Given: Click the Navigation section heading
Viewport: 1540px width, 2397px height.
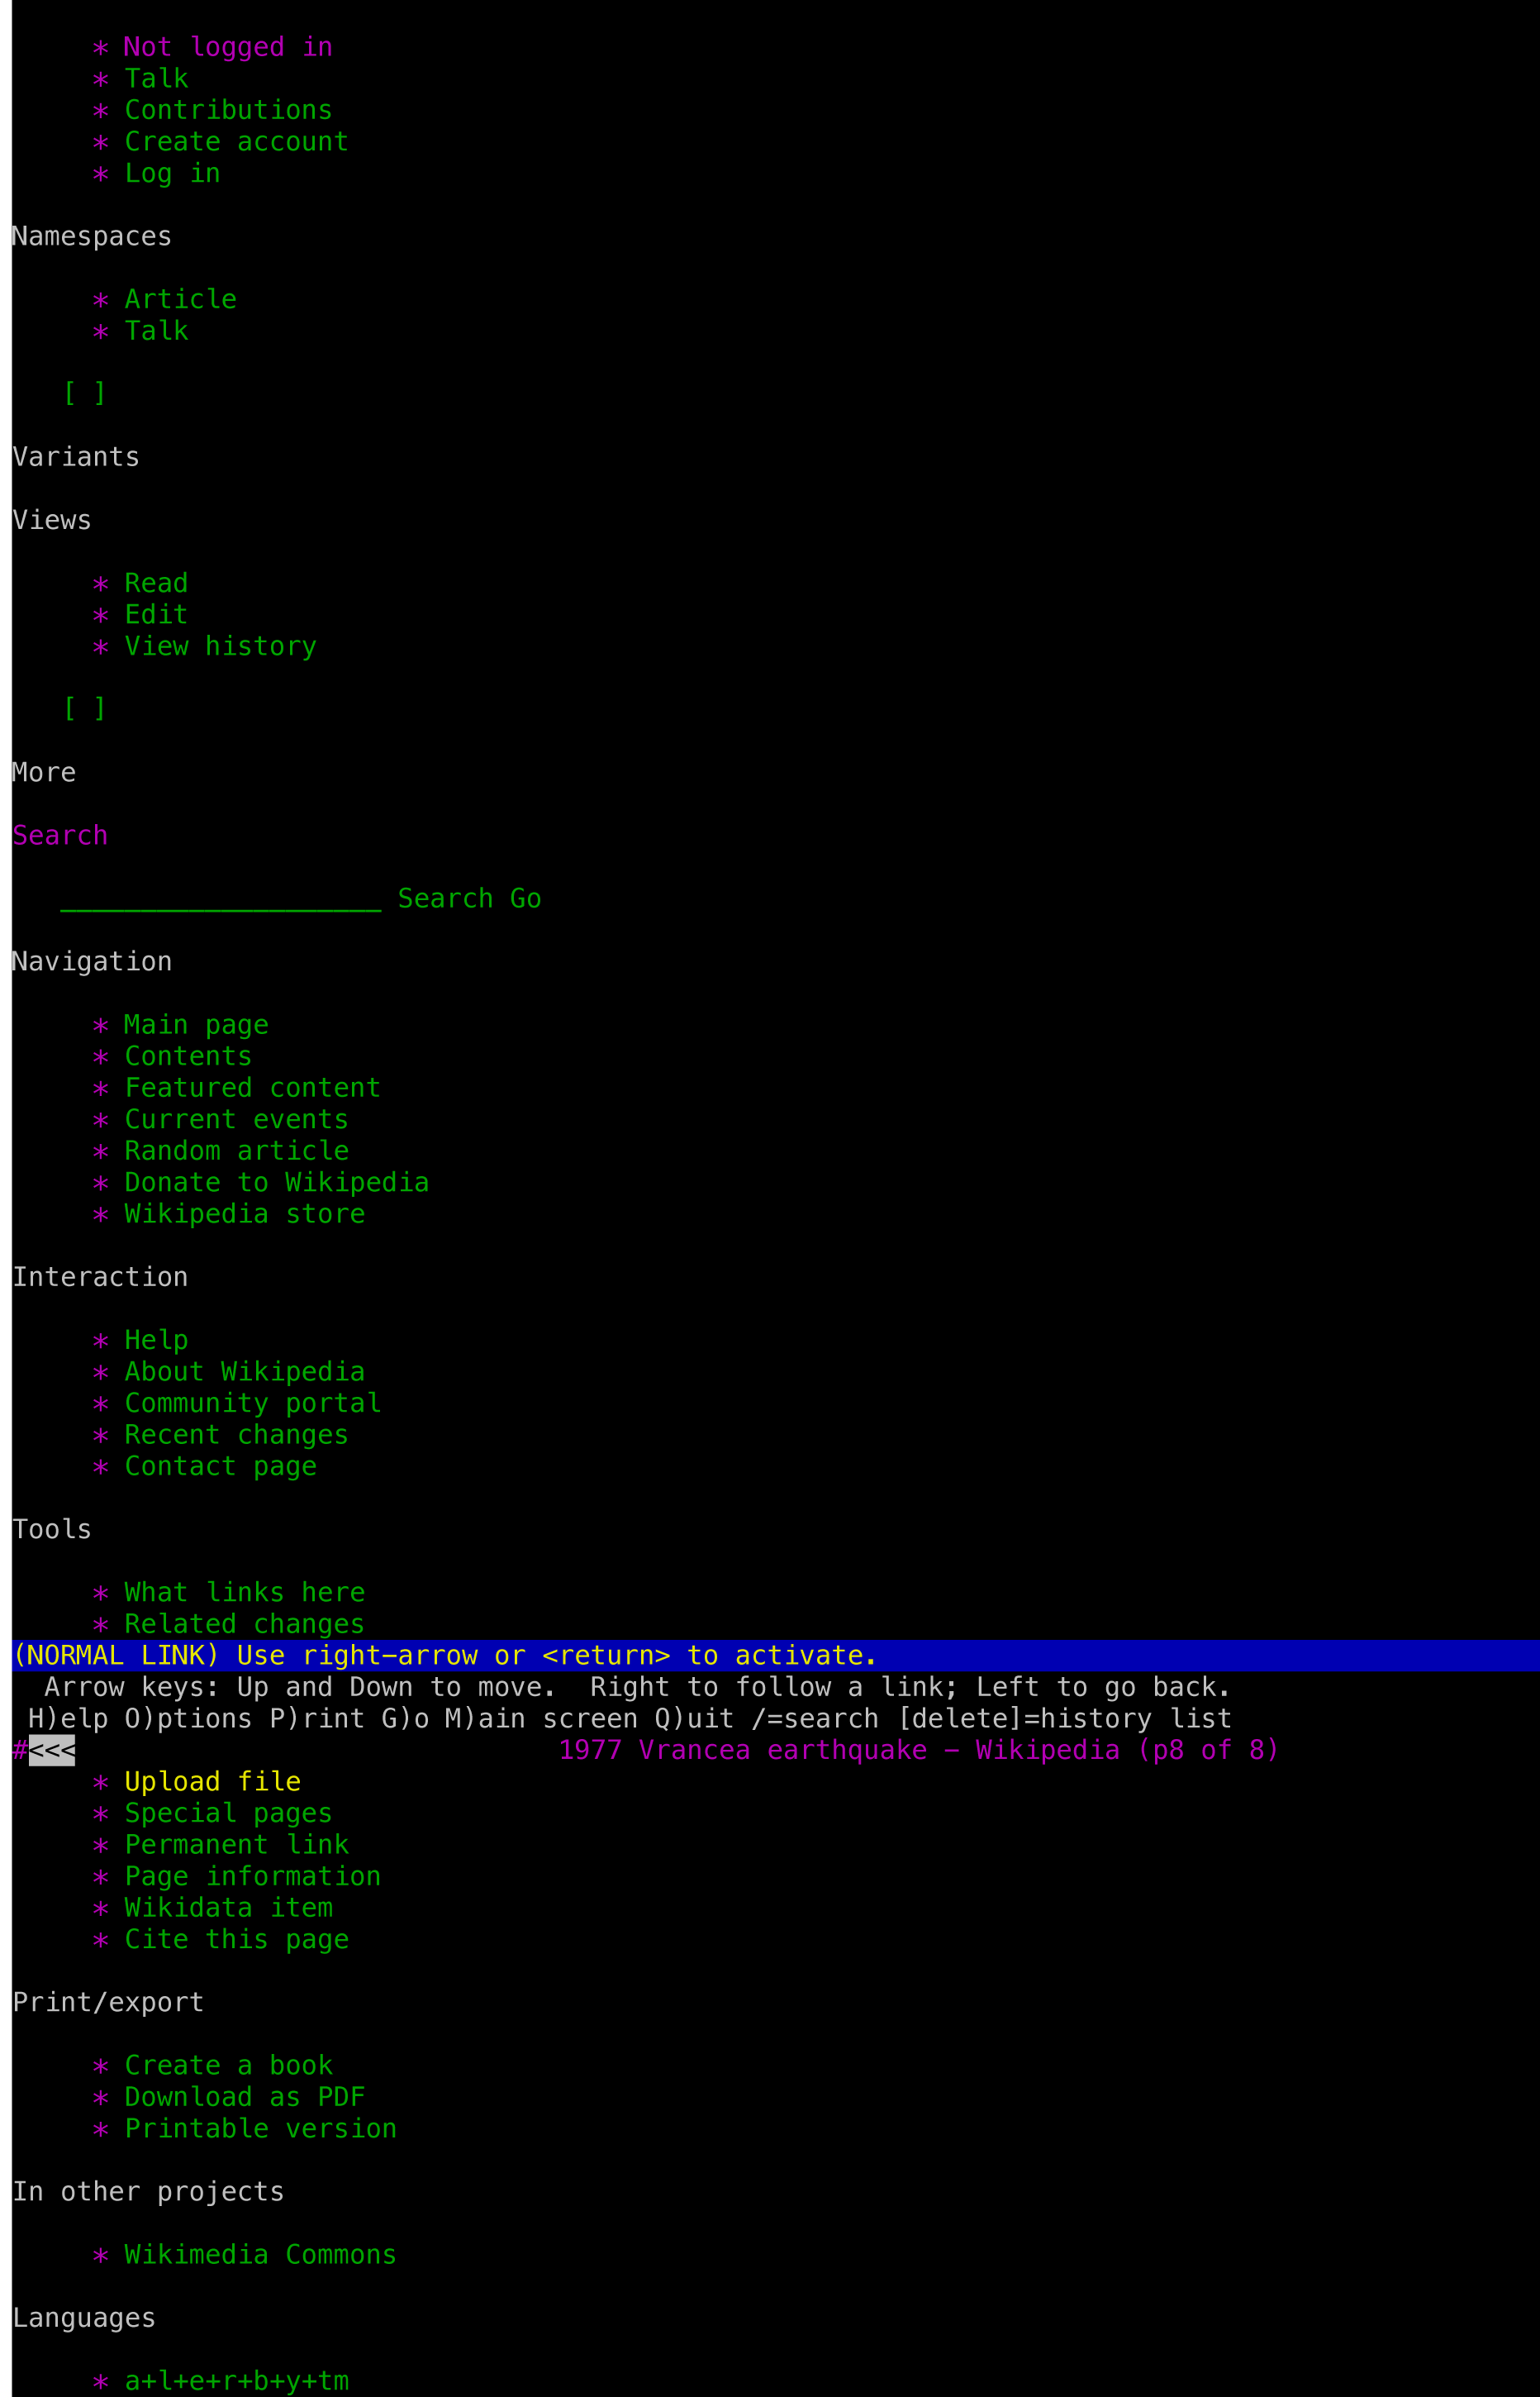Looking at the screenshot, I should [x=92, y=961].
